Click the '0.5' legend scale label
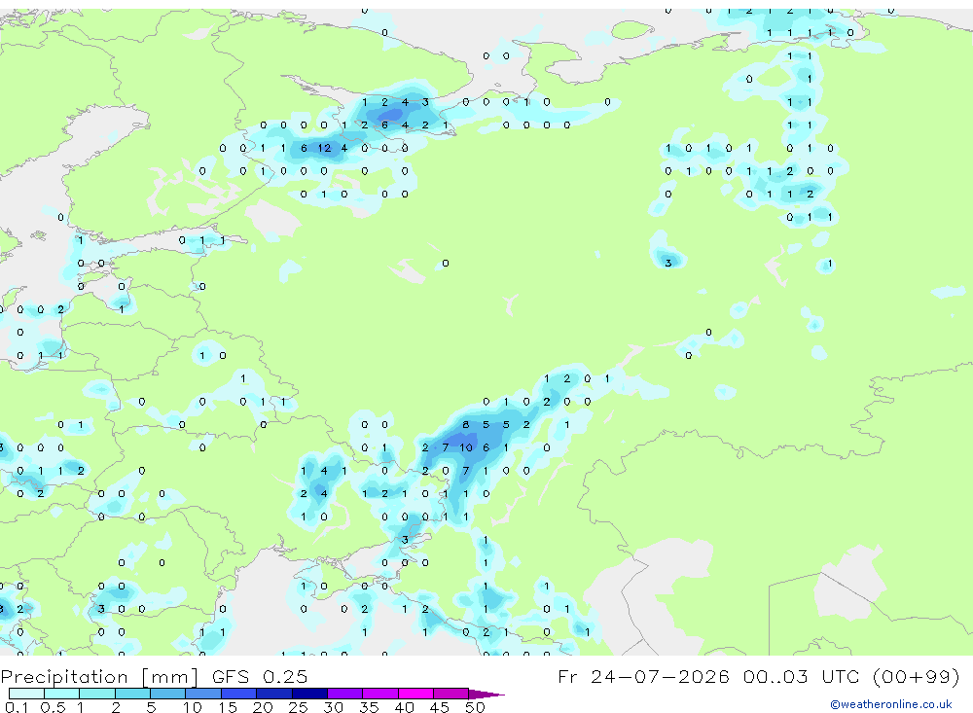This screenshot has width=973, height=713. 53,707
